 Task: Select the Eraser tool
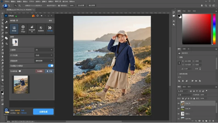click(2, 50)
